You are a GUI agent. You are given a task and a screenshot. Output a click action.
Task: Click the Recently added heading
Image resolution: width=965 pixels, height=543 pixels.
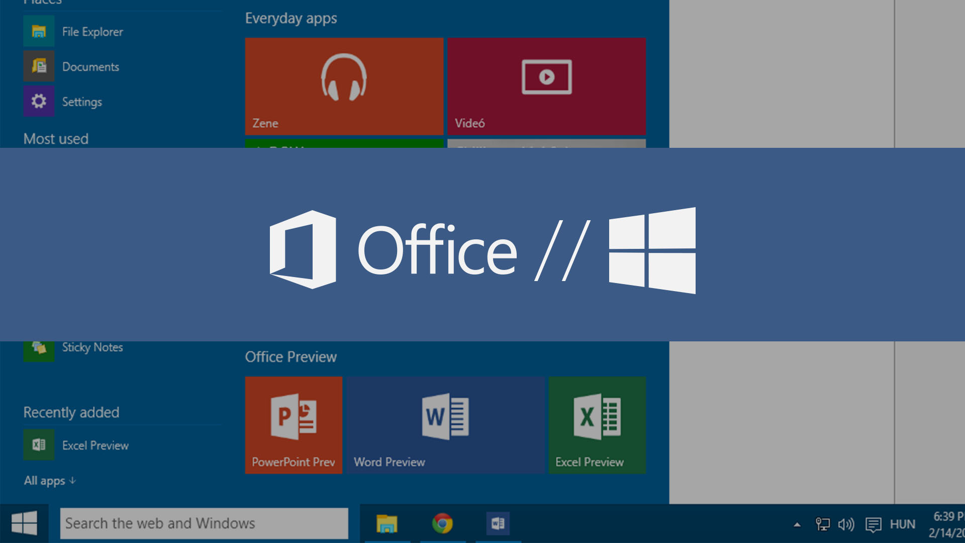pos(71,412)
